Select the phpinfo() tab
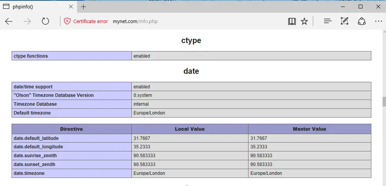 (x=39, y=7)
